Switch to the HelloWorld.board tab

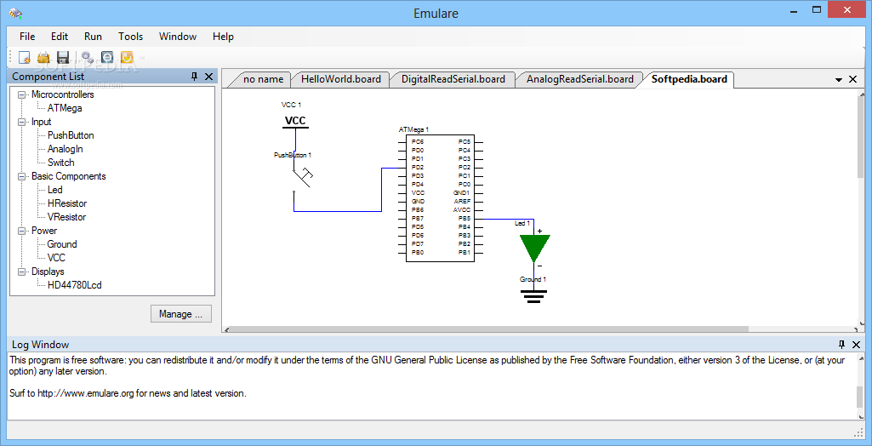coord(341,79)
